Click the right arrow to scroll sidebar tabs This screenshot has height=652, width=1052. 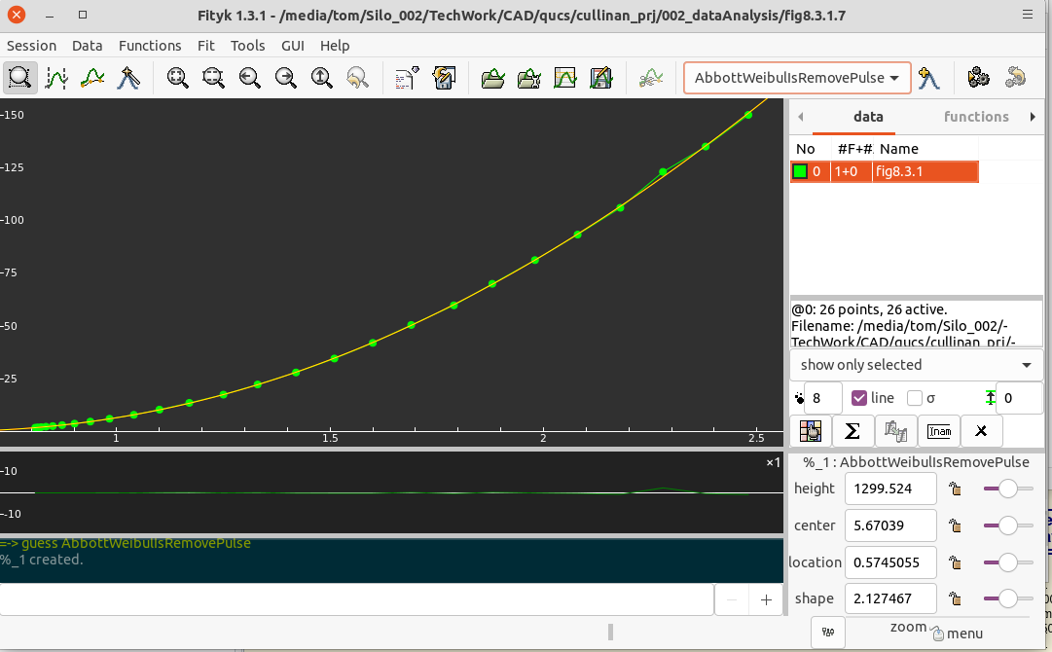(1033, 117)
